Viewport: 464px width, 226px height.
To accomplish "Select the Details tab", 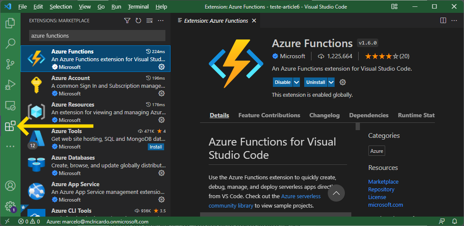I will [x=219, y=116].
